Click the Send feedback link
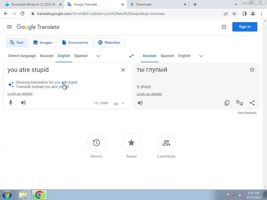 pyautogui.click(x=247, y=113)
